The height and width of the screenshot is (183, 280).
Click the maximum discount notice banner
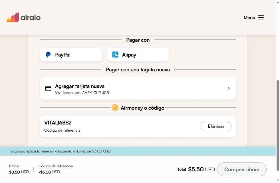pyautogui.click(x=138, y=151)
